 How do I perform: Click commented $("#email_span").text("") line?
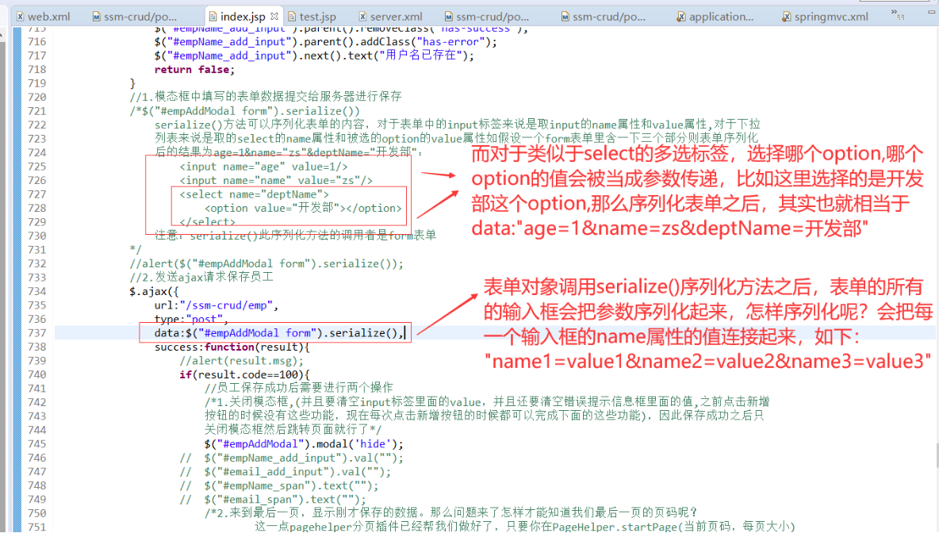[x=273, y=499]
